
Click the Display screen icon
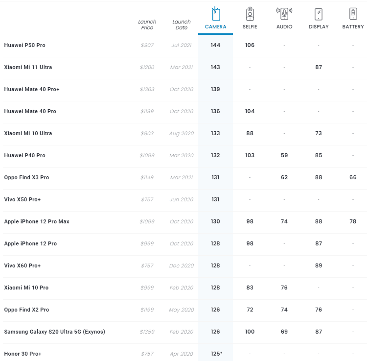319,14
